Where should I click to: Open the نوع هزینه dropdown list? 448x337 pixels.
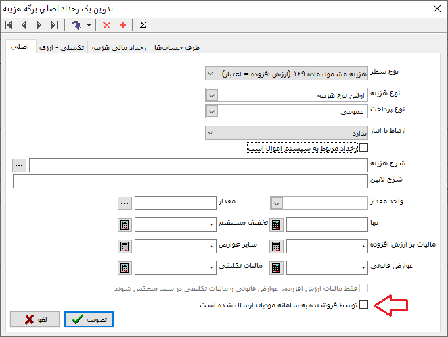click(x=211, y=96)
